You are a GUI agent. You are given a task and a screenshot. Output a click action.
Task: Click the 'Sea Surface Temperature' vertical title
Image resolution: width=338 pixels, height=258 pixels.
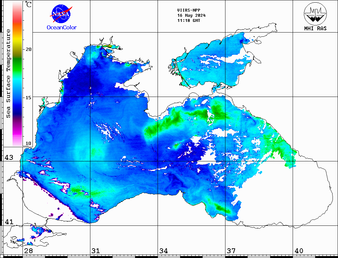pyautogui.click(x=8, y=74)
